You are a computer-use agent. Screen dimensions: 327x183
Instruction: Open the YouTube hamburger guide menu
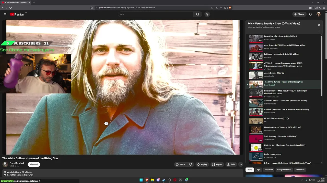[x=5, y=14]
